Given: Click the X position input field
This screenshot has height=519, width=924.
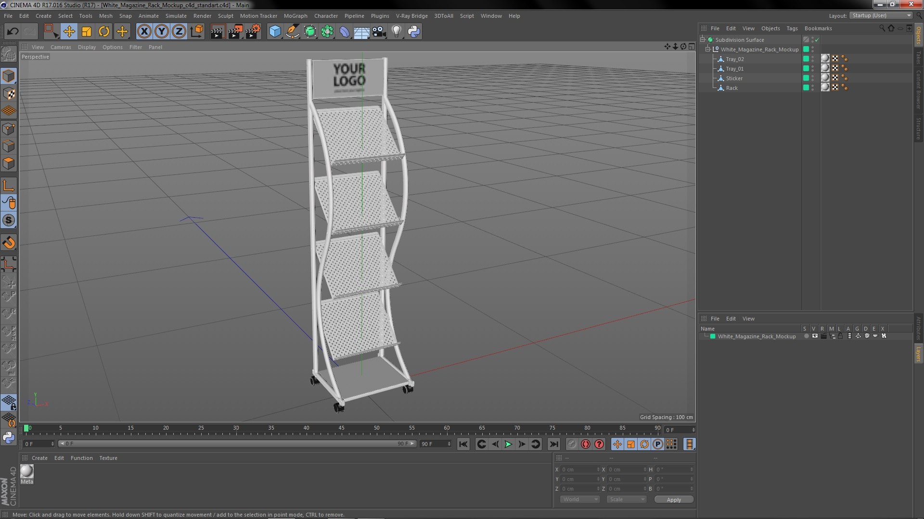Looking at the screenshot, I should (x=580, y=470).
